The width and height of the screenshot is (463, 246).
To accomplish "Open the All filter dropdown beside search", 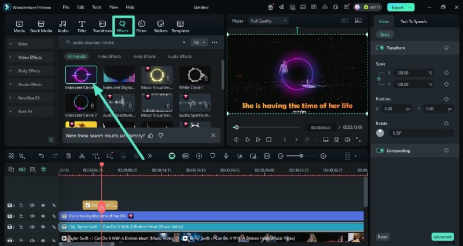I will [200, 42].
